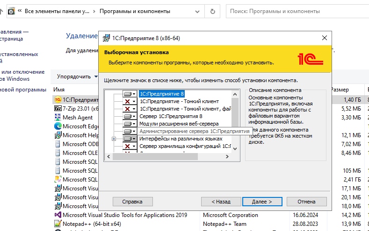
Task: Select Модули расширения веб-сервера component
Action: 179,124
